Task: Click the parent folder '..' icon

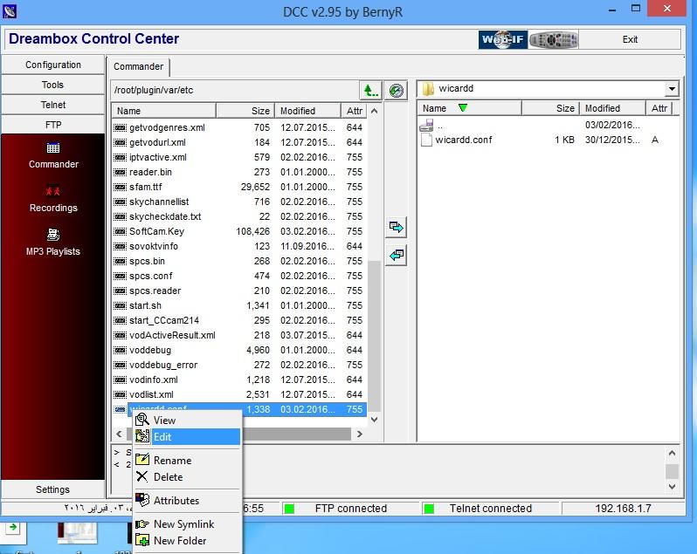Action: [426, 125]
